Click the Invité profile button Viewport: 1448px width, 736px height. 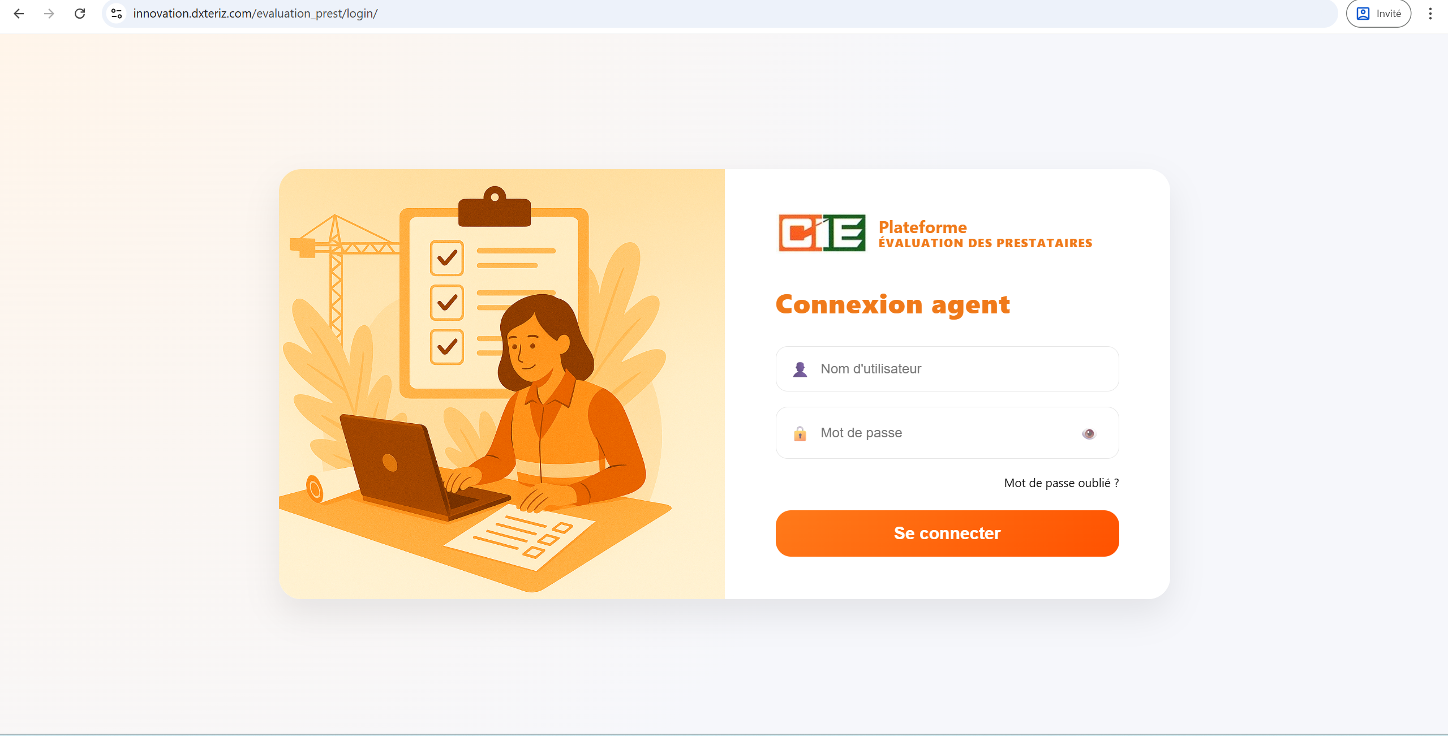pos(1378,14)
